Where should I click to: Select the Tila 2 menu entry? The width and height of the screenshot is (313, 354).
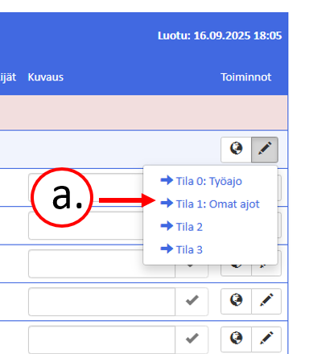click(182, 227)
